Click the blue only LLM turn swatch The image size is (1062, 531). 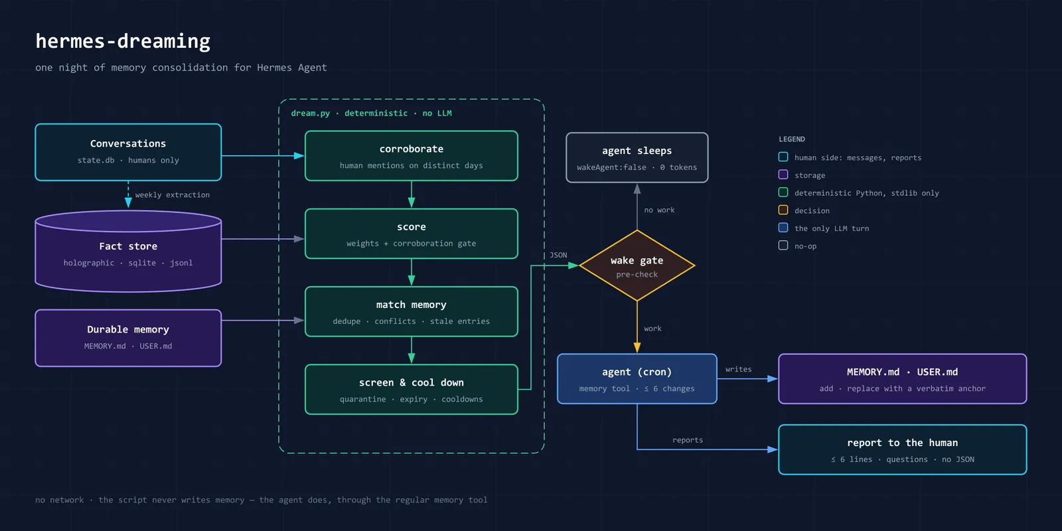(783, 228)
